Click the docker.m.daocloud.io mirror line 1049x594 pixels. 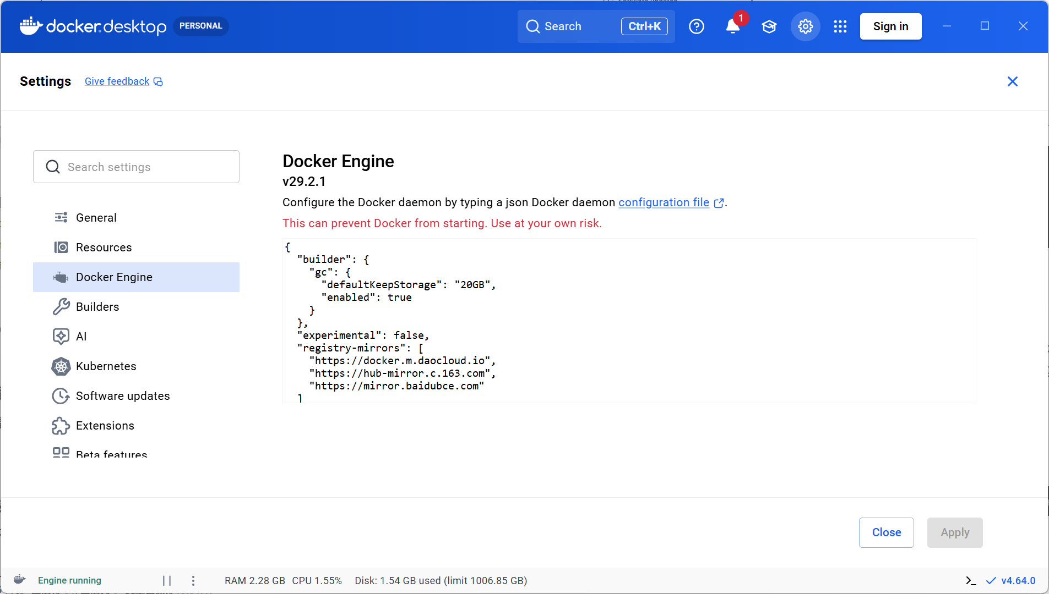[403, 361]
